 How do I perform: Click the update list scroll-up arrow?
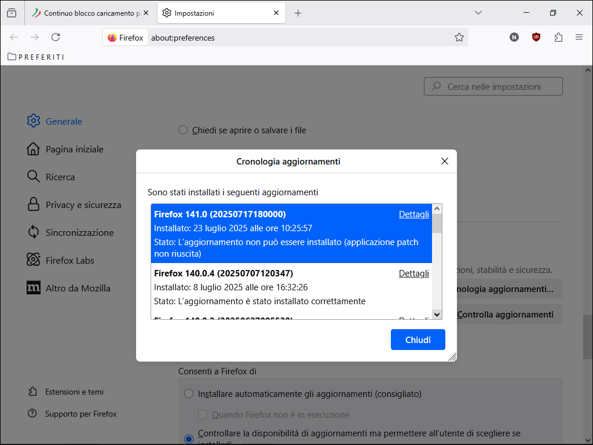tap(437, 209)
